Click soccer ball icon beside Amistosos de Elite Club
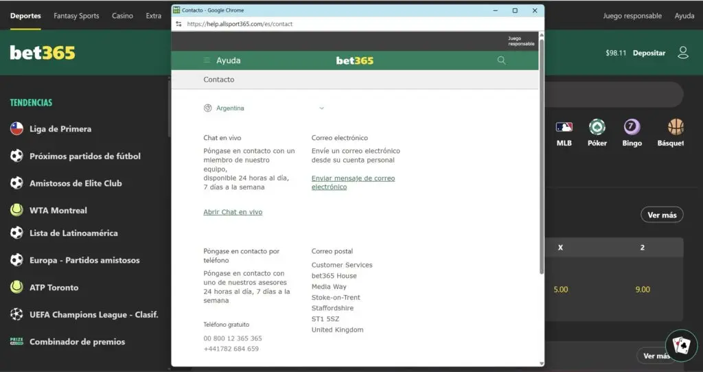This screenshot has width=703, height=372. point(16,183)
